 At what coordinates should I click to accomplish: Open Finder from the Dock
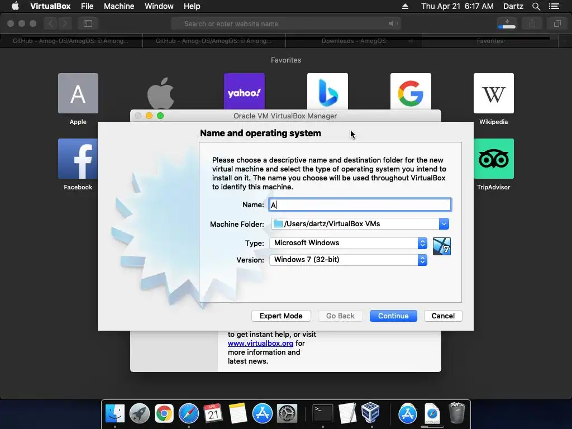[x=115, y=413]
